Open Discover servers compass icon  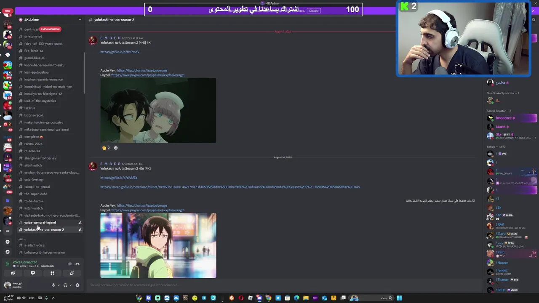click(7, 252)
